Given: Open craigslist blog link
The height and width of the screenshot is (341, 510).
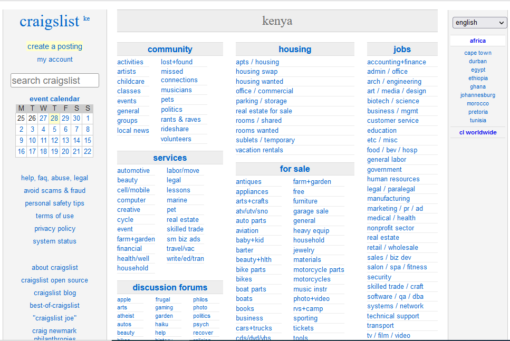Looking at the screenshot, I should pos(55,293).
